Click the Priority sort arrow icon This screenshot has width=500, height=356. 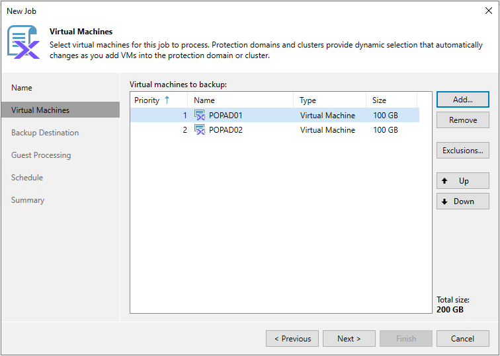[x=167, y=100]
